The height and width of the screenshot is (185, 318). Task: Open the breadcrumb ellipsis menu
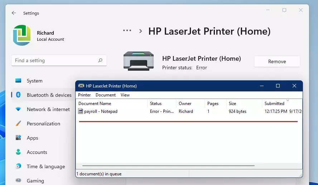point(127,30)
